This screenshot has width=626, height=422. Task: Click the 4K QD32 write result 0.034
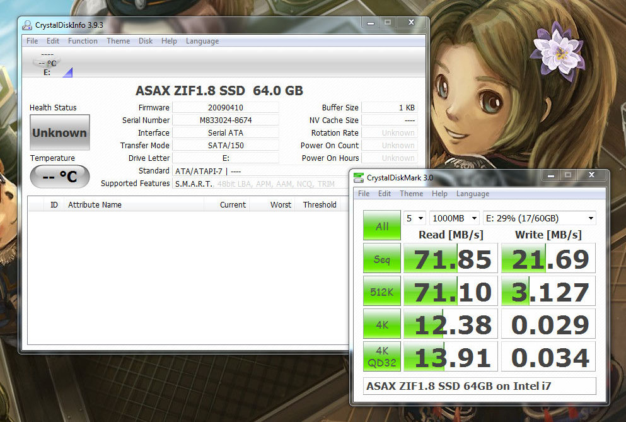548,356
